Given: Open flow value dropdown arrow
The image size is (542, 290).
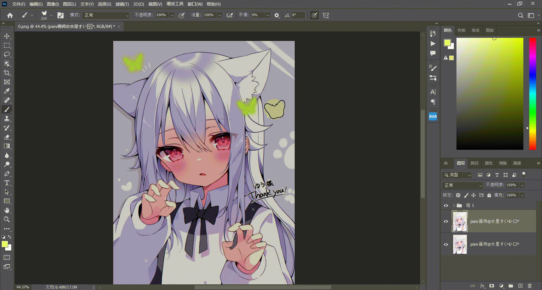Looking at the screenshot, I should coord(220,15).
